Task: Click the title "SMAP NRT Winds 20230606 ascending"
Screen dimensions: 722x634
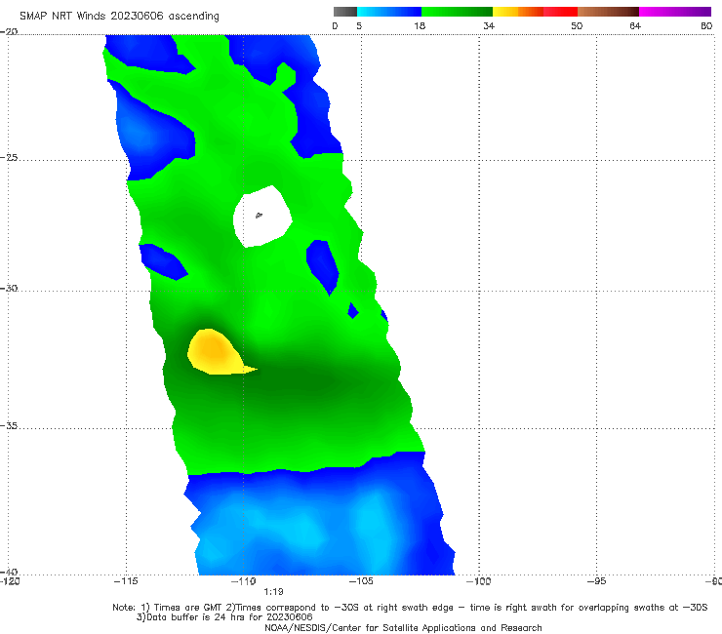Action: (x=119, y=16)
